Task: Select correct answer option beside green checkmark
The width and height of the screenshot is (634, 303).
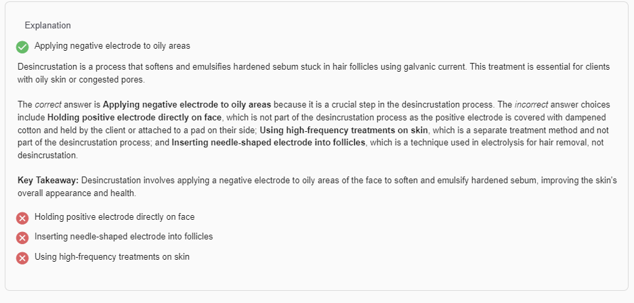Action: pyautogui.click(x=112, y=46)
